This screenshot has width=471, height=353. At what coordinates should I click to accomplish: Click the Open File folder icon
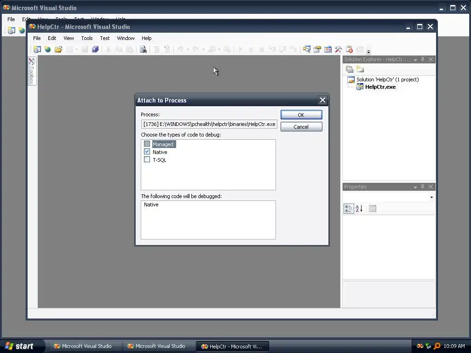pyautogui.click(x=58, y=49)
